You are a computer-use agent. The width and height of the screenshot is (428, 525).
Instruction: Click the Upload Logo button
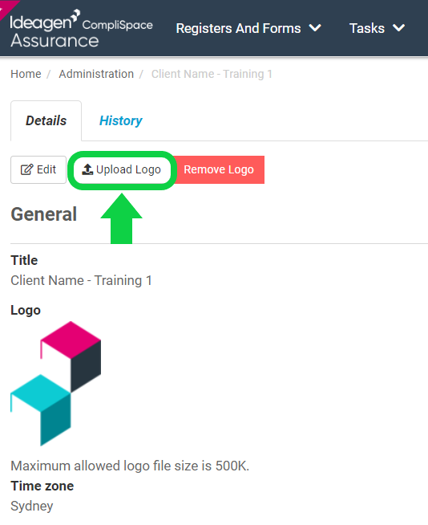pyautogui.click(x=122, y=169)
